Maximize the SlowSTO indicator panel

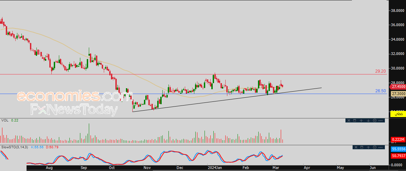point(362,147)
